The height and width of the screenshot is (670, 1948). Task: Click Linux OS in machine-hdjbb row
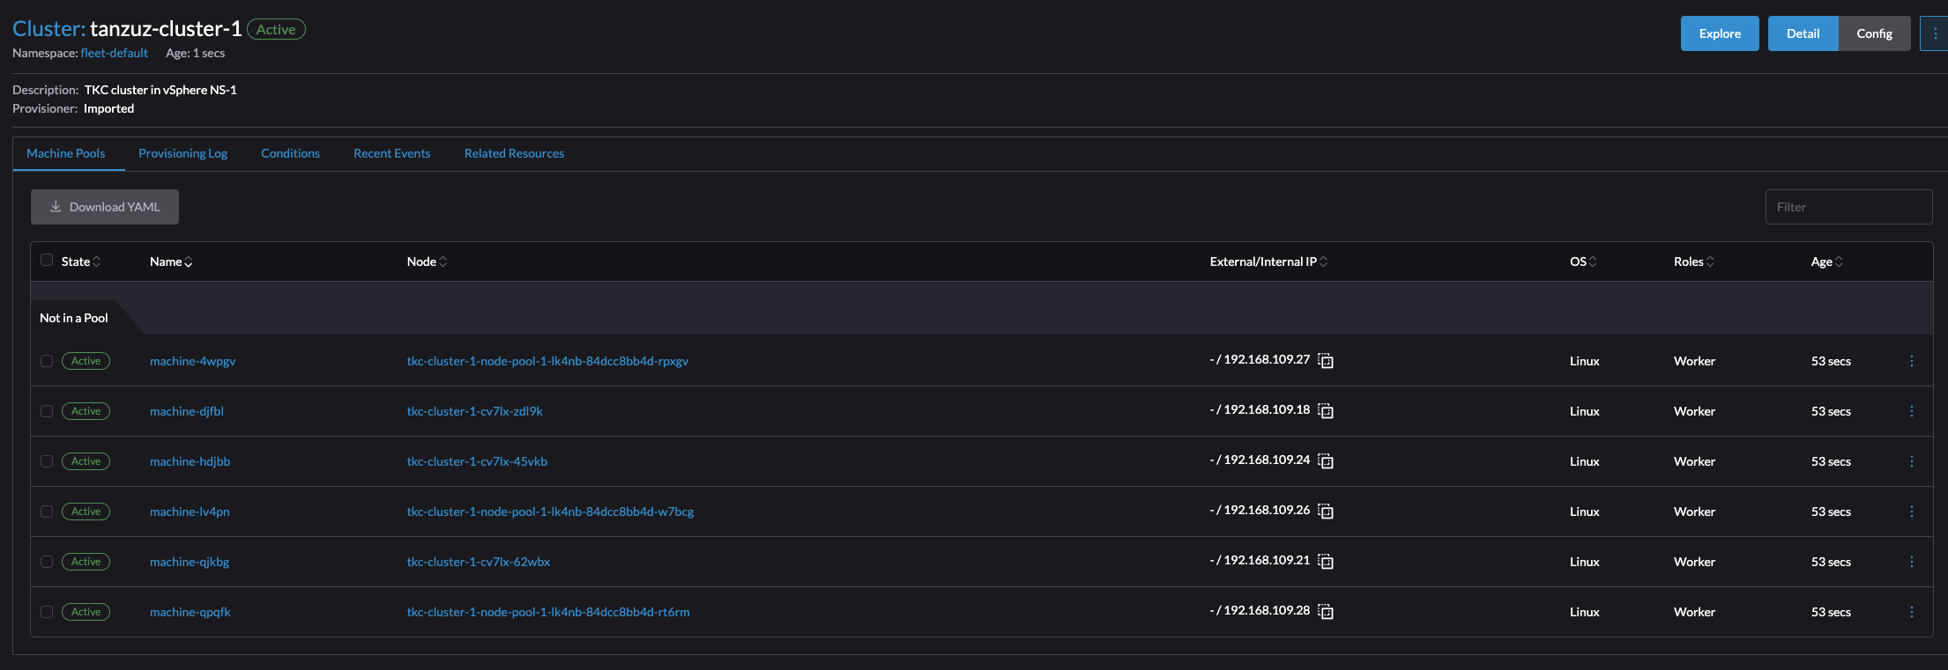(x=1584, y=461)
